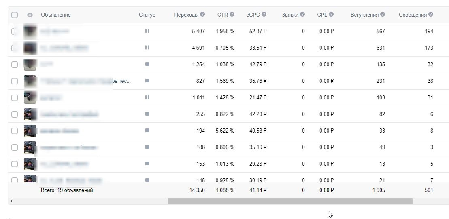Click the horizontal scrollbar thumb
Viewport: 449px width, 219px height.
pyautogui.click(x=290, y=201)
